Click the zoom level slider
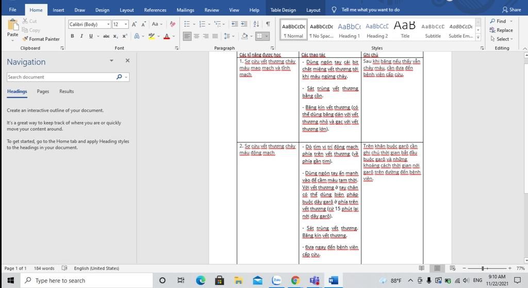The image size is (528, 288). 483,268
